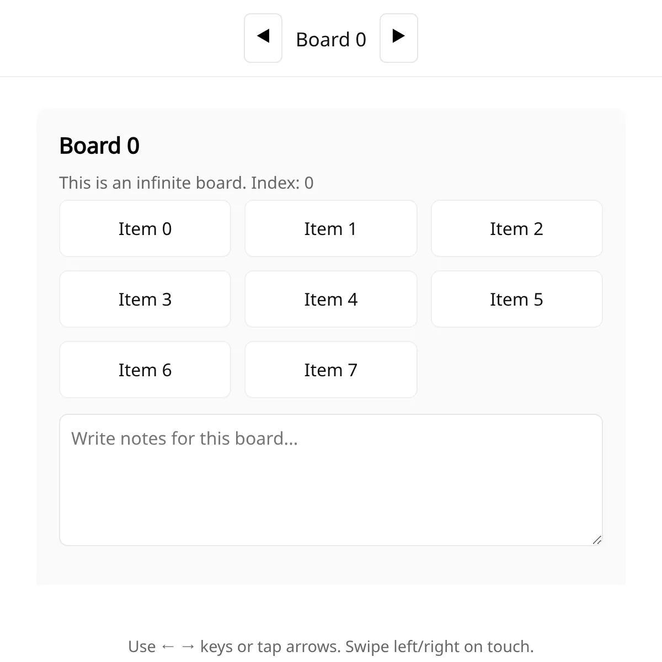Screen dimensions: 662x662
Task: Select the Item 4 tile
Action: pos(331,299)
